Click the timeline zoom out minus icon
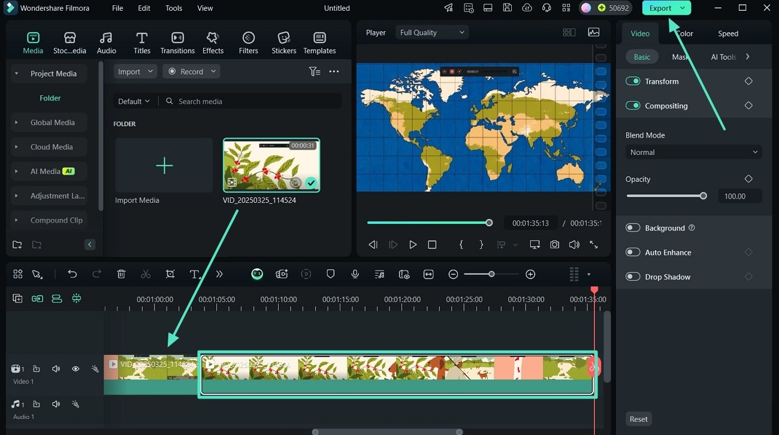This screenshot has height=435, width=779. coord(453,274)
